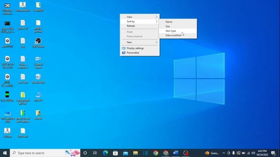The image size is (280, 157).
Task: Select the Pencil2D desktop icon
Action: point(38,7)
